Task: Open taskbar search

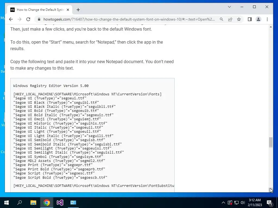Action: pos(20,203)
